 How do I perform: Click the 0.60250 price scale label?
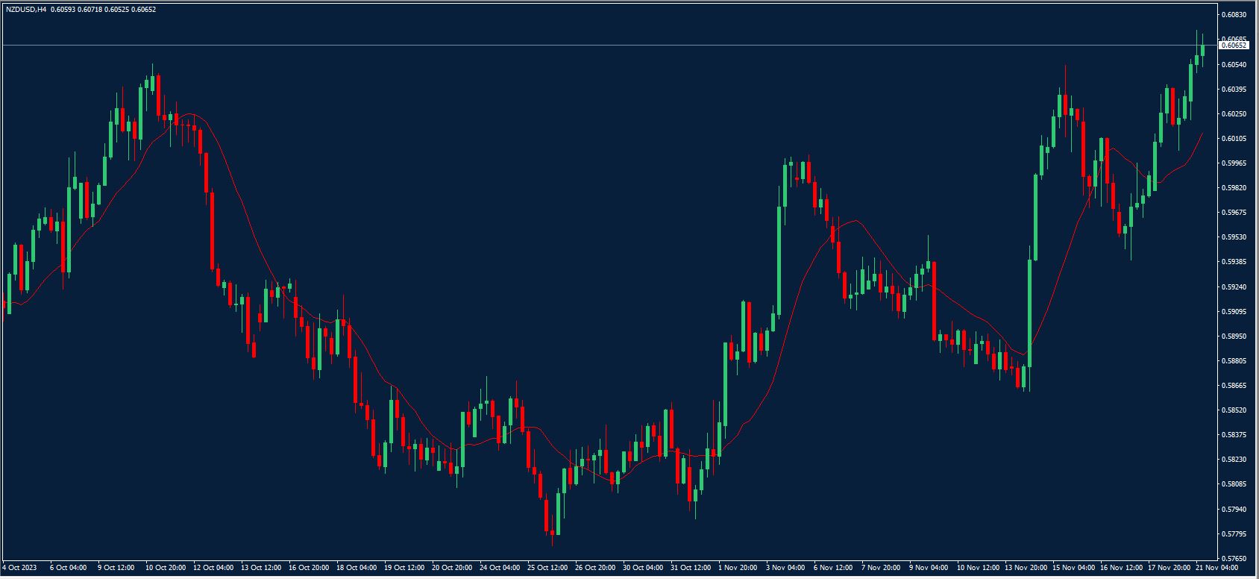click(1235, 114)
